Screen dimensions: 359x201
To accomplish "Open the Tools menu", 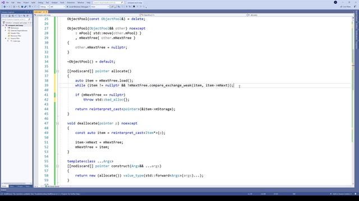I will [62, 2].
